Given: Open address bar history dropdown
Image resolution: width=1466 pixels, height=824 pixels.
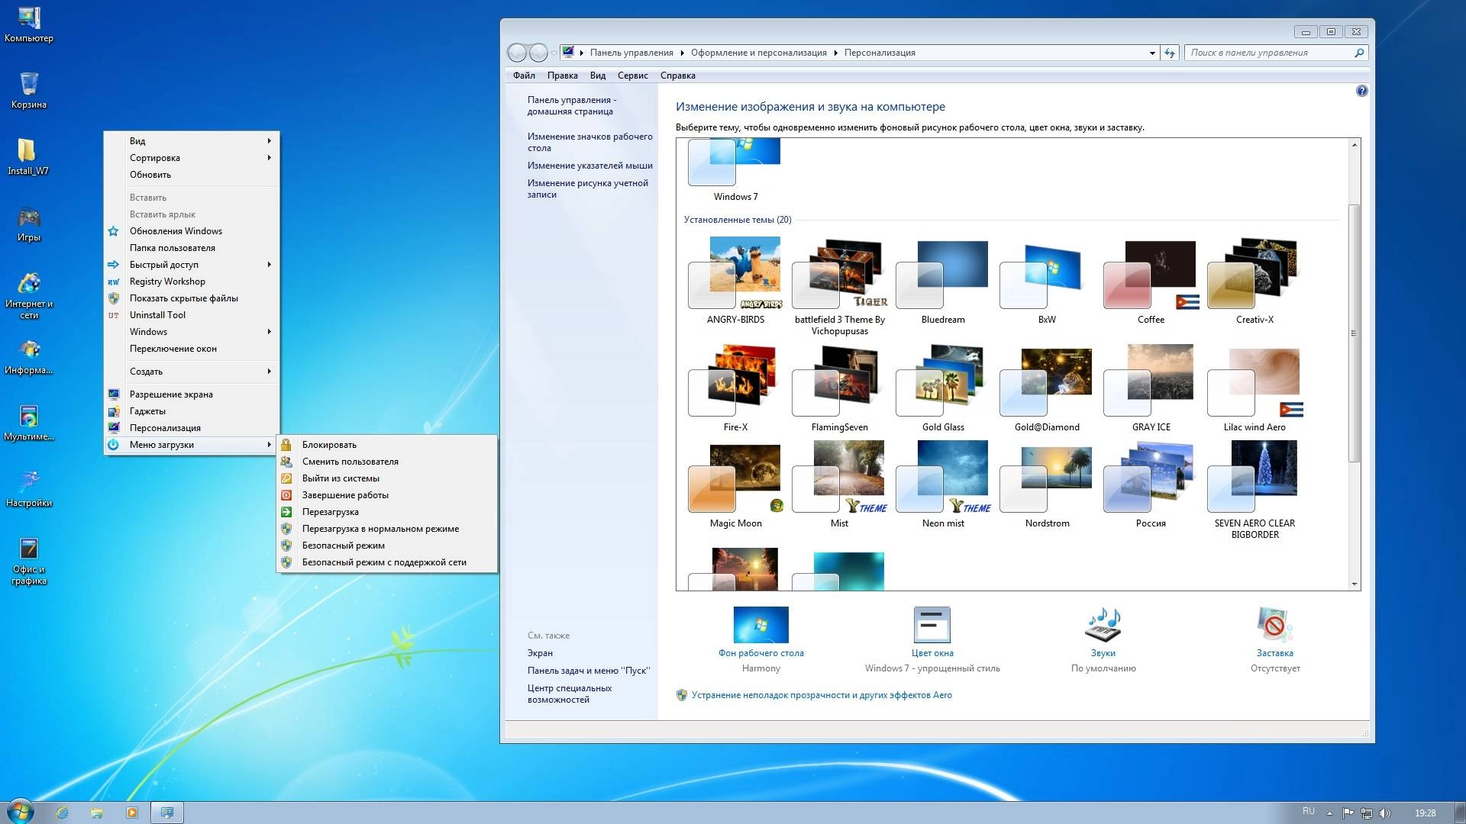Looking at the screenshot, I should (1151, 53).
